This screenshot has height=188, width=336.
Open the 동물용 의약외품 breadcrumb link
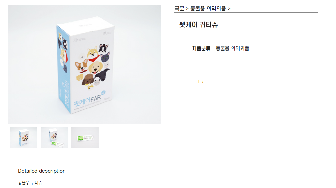click(208, 9)
